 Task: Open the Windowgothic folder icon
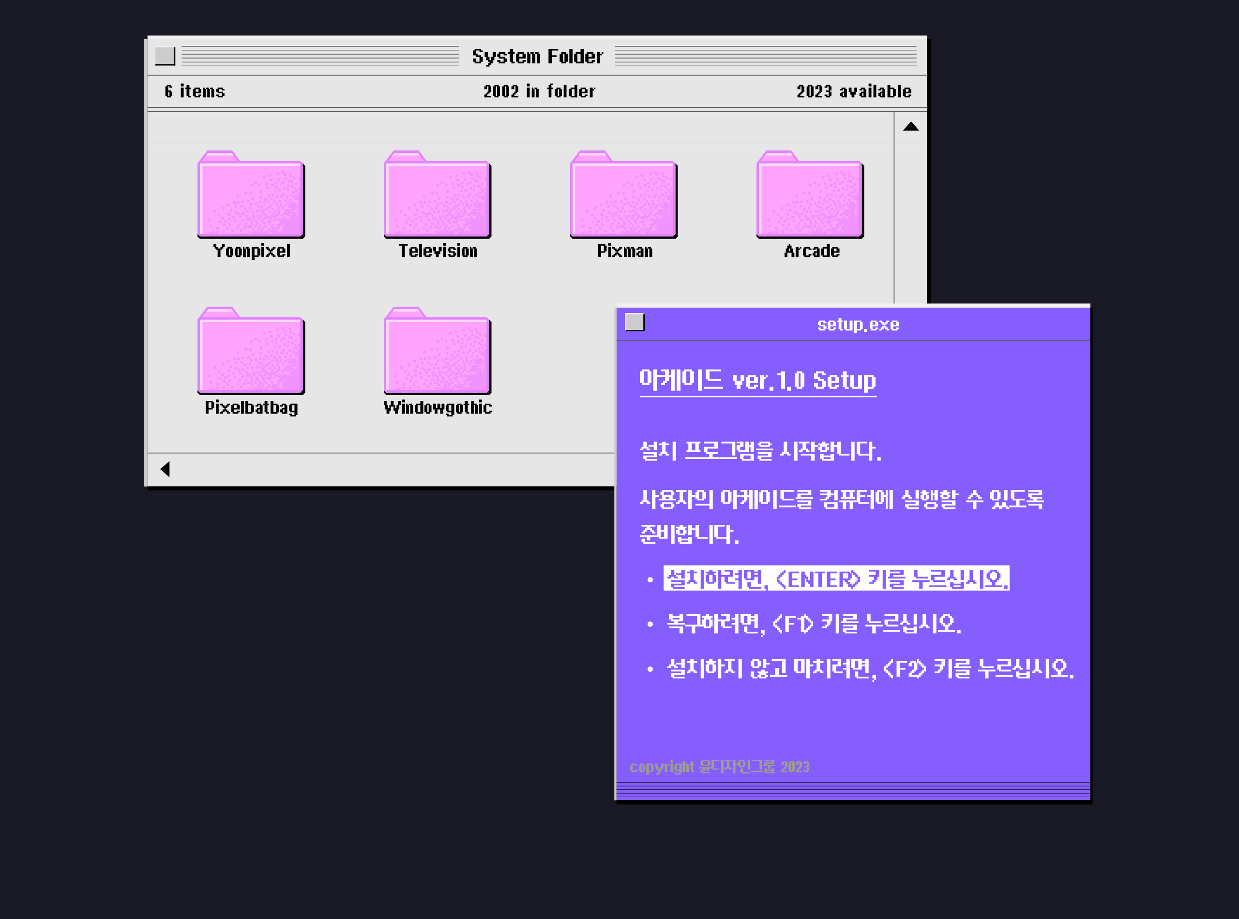438,351
